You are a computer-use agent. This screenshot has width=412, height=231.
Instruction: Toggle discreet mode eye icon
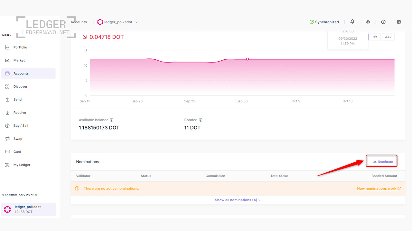click(x=368, y=22)
